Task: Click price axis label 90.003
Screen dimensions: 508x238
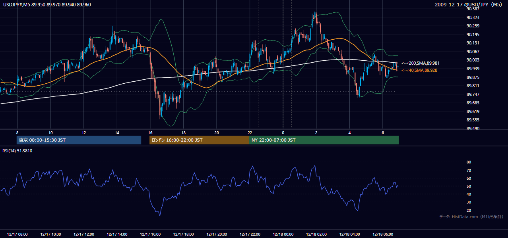Action: (473, 60)
